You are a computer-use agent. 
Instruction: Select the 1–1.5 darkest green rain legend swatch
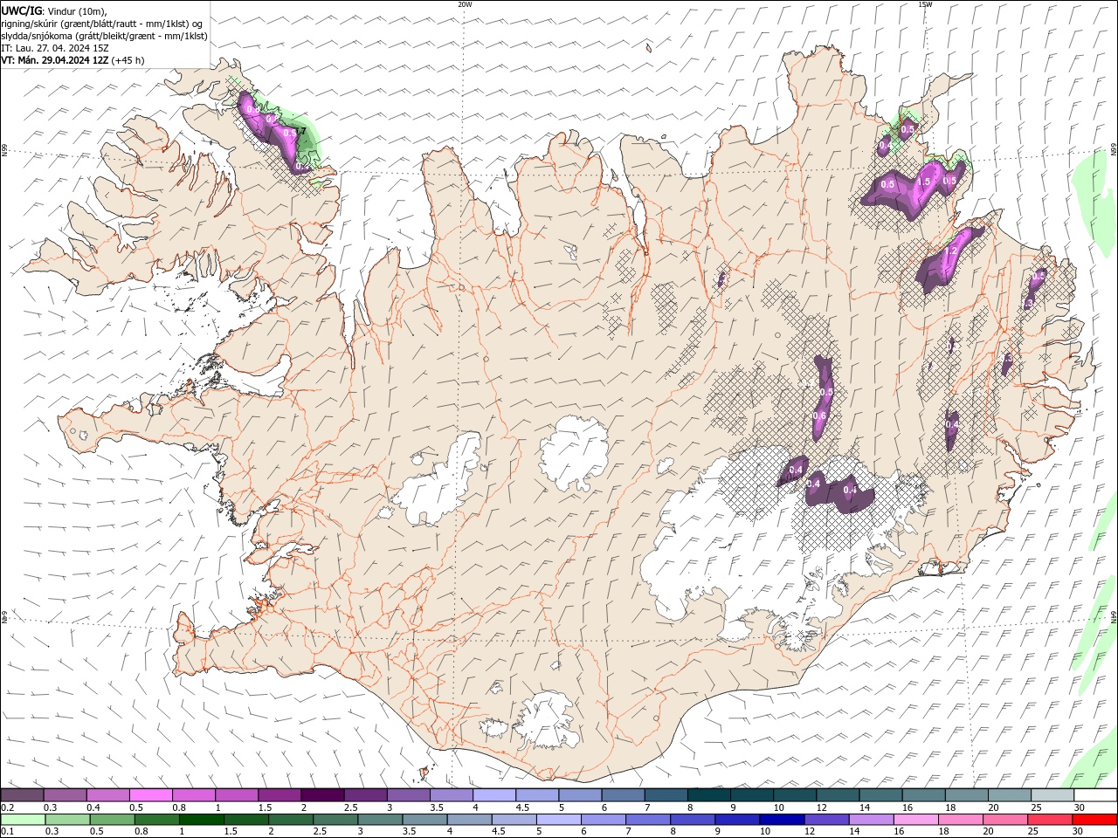202,820
